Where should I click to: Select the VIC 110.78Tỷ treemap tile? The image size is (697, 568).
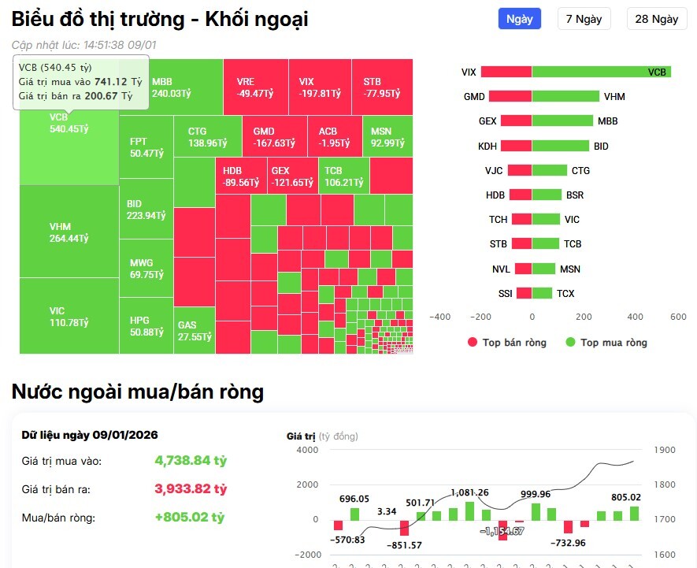(69, 317)
